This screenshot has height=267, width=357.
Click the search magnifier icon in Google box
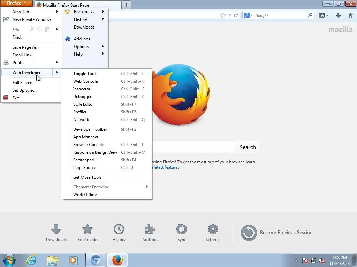310,15
